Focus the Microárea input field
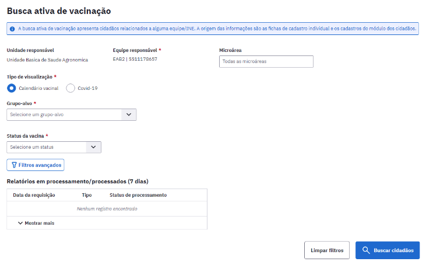Image resolution: width=426 pixels, height=265 pixels. (266, 61)
